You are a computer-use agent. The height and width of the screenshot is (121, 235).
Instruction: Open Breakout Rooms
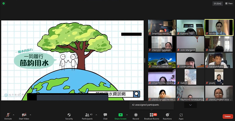[x=152, y=115]
